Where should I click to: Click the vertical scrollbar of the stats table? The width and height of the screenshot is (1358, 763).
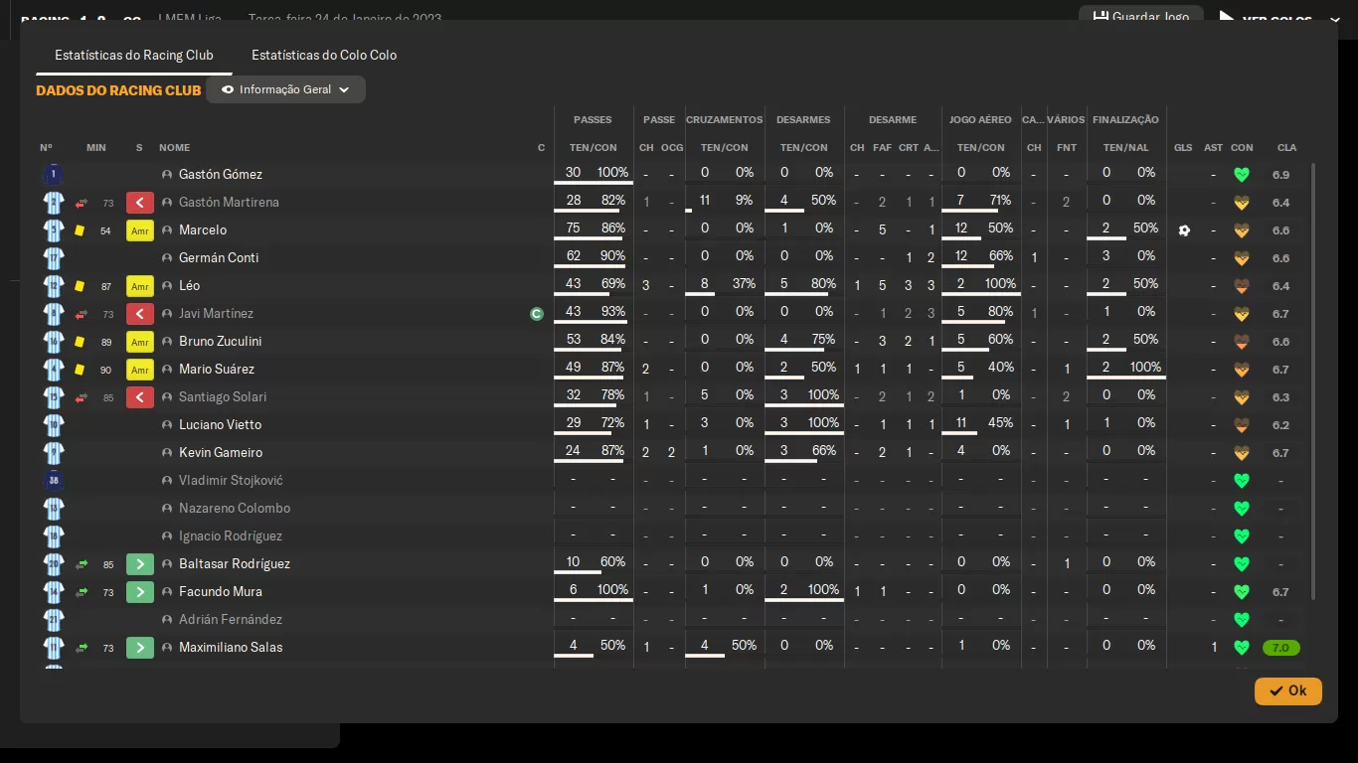(1313, 381)
